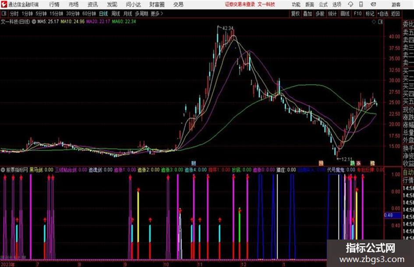The image size is (414, 267).
Task: Click the 盗魂剑: 0.00 indicator label
Action: tap(100, 170)
